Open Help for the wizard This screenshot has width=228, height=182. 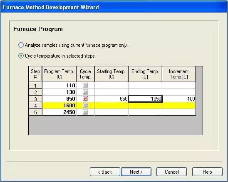tap(207, 172)
